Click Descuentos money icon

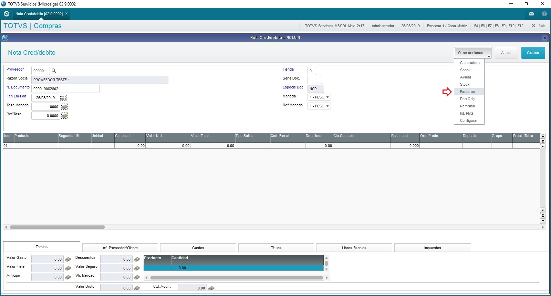point(137,259)
